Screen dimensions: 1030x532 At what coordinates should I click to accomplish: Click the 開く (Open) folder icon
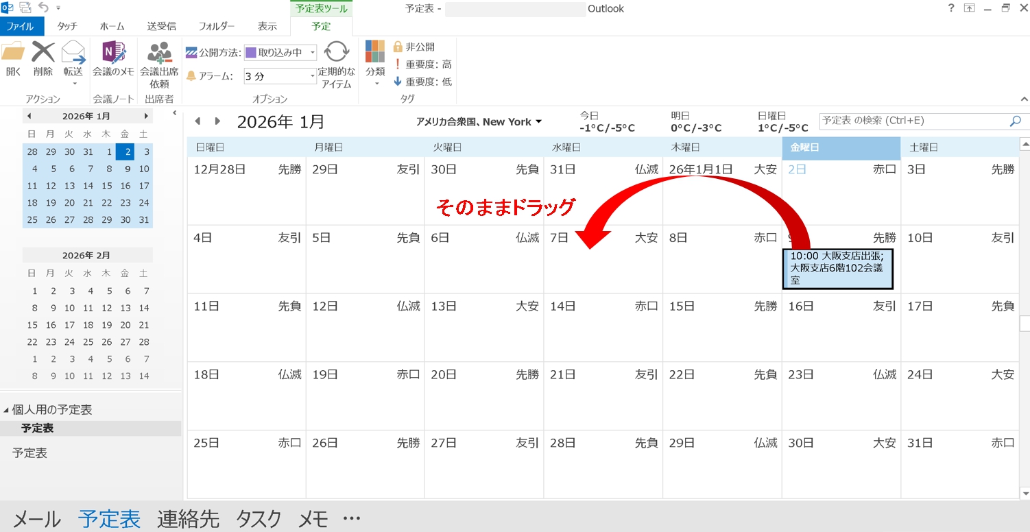click(x=13, y=53)
